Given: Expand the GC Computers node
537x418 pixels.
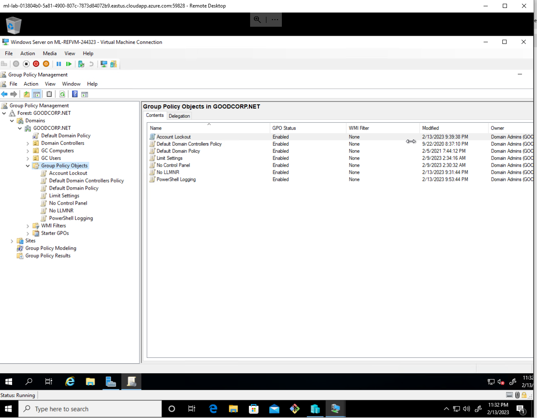Looking at the screenshot, I should [28, 151].
